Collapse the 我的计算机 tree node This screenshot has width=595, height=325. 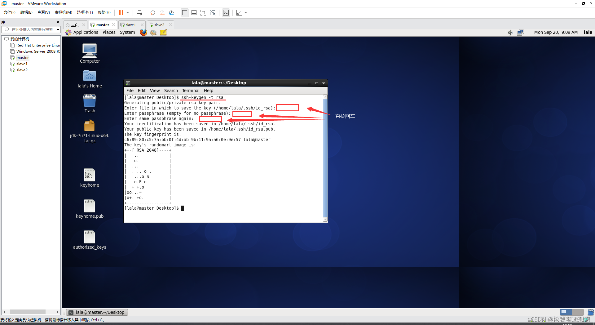coord(2,39)
